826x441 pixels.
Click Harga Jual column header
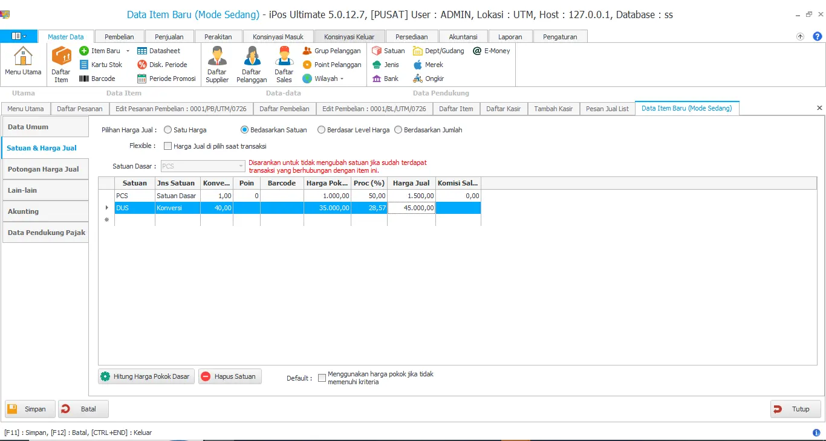[x=411, y=183]
